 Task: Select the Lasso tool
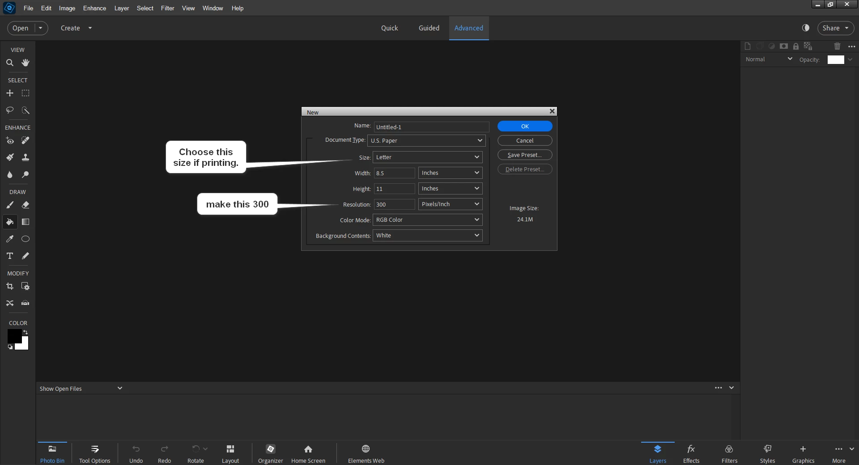pyautogui.click(x=10, y=110)
